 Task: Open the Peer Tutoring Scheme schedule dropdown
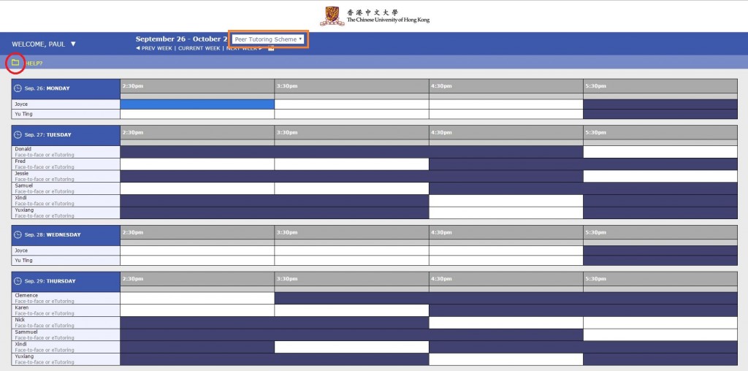point(268,39)
